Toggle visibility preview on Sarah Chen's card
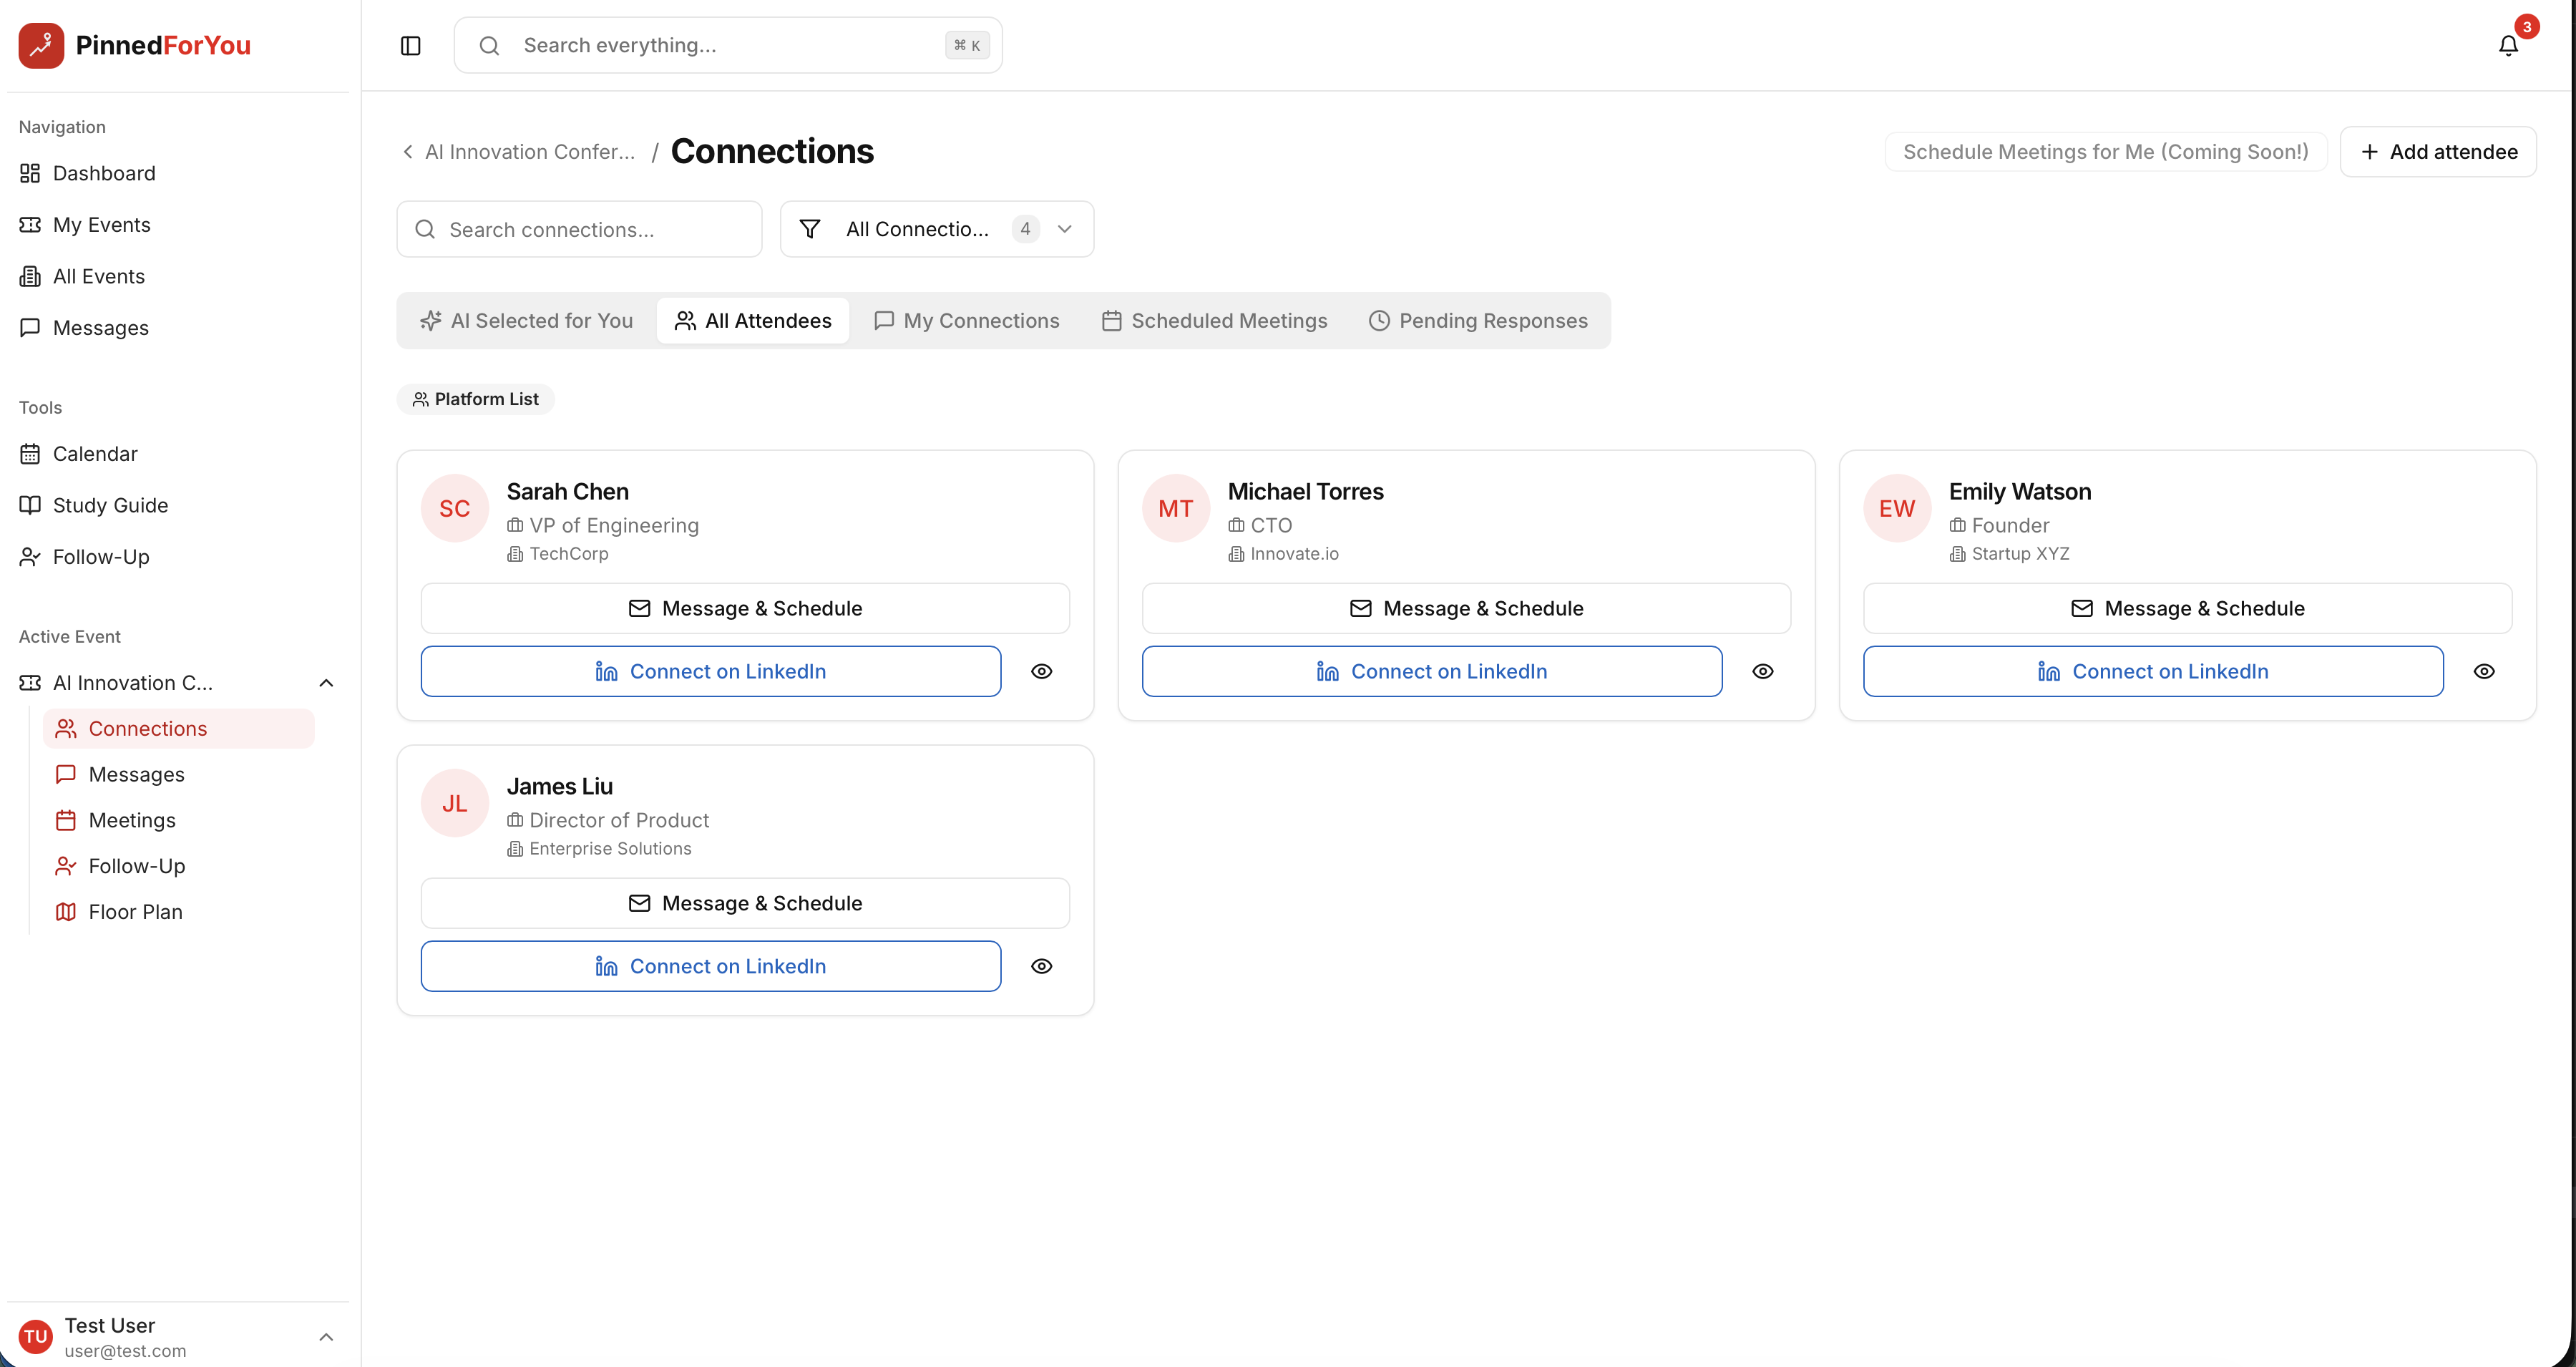 [1042, 671]
